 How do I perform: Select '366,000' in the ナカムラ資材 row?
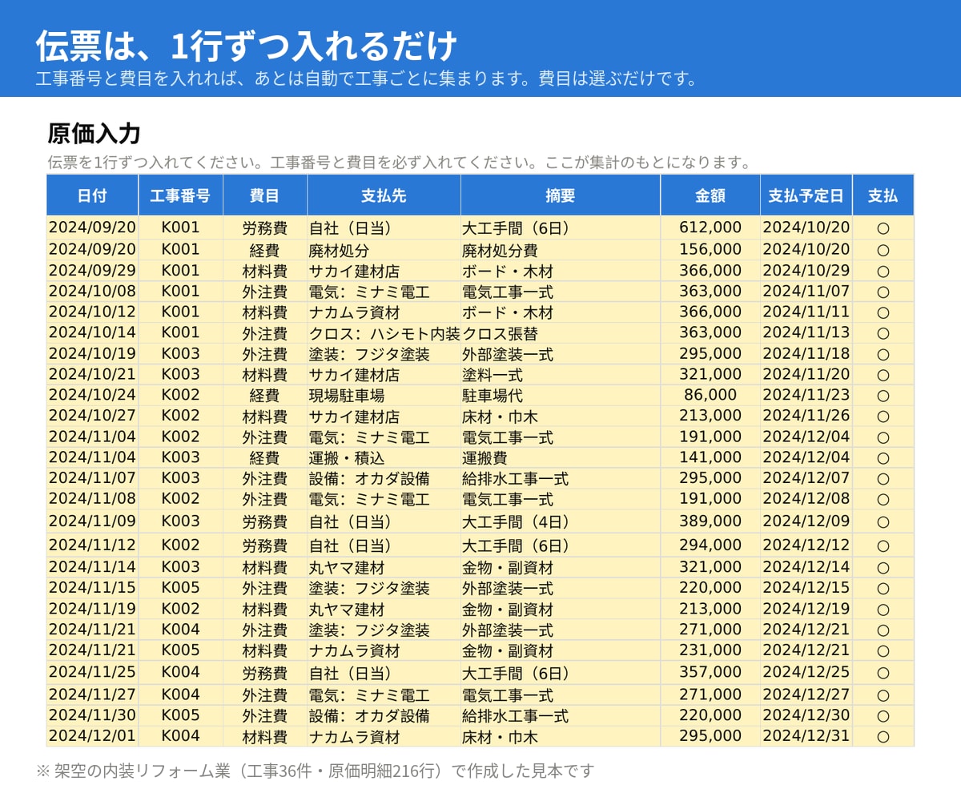pos(710,312)
